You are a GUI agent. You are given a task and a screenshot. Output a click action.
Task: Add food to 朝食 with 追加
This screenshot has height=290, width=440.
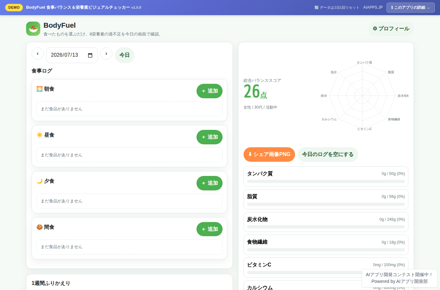point(209,91)
